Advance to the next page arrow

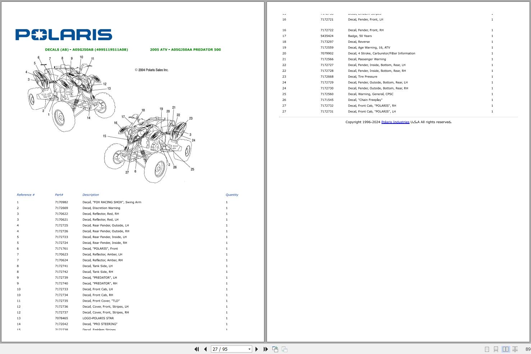257,349
